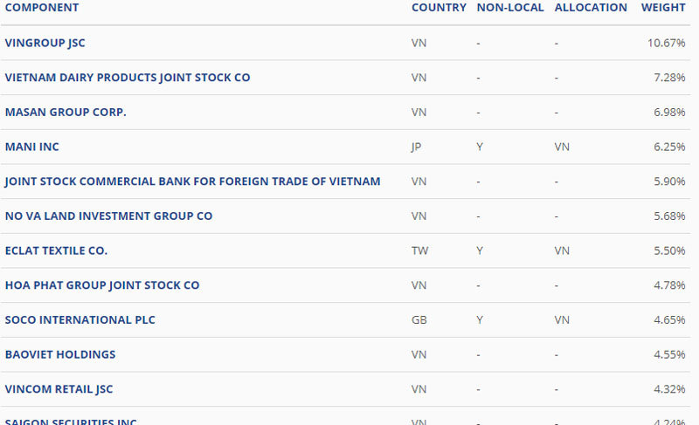Click the 10.67% weight value for Vingroup

point(667,43)
